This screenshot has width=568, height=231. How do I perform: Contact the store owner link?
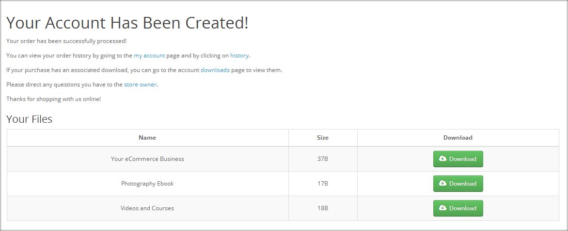click(x=140, y=85)
